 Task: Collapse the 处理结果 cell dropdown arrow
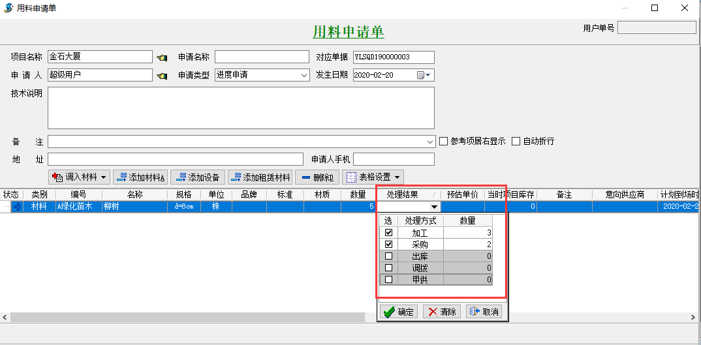(x=434, y=207)
